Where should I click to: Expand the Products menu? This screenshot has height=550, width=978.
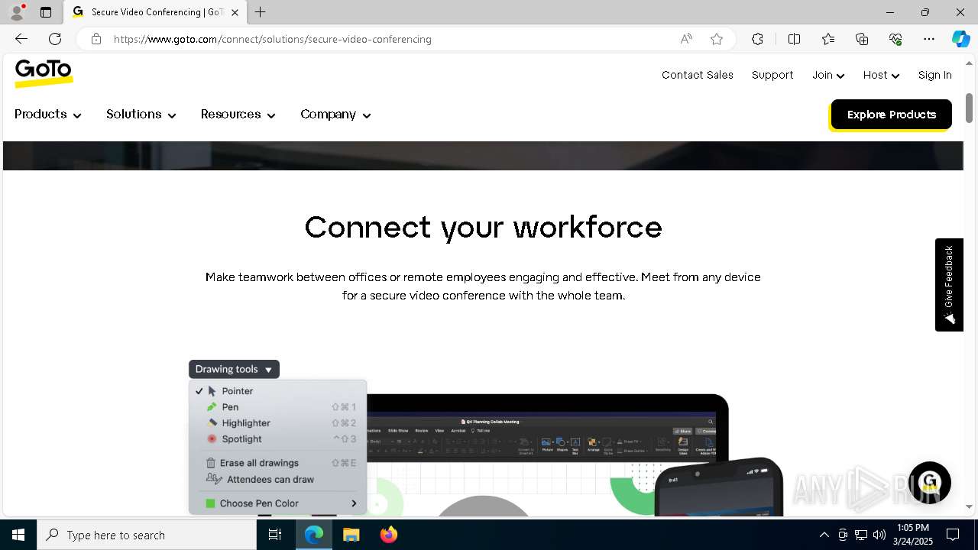[x=47, y=115]
